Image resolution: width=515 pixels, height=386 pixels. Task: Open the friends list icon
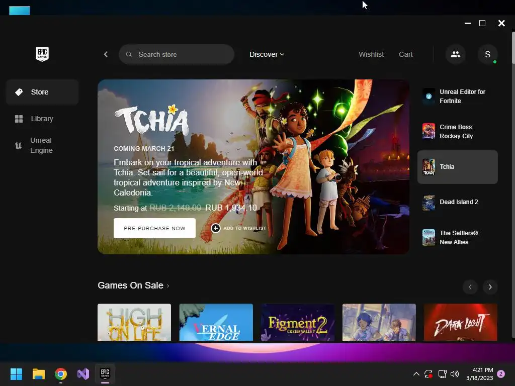coord(455,54)
